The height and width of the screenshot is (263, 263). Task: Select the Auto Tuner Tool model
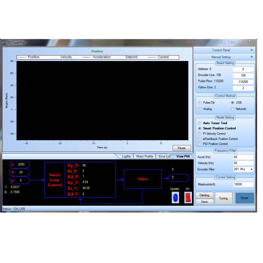(x=200, y=123)
